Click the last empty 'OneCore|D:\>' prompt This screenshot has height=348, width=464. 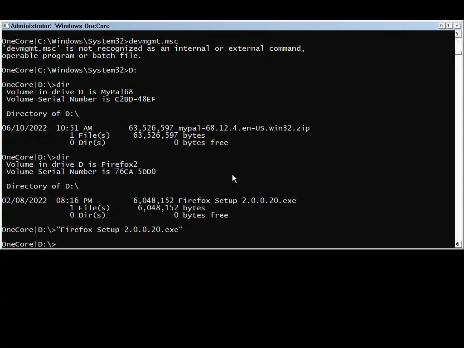pyautogui.click(x=29, y=244)
